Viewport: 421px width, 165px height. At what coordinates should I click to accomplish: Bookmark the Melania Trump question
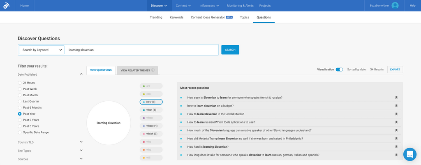(396, 139)
